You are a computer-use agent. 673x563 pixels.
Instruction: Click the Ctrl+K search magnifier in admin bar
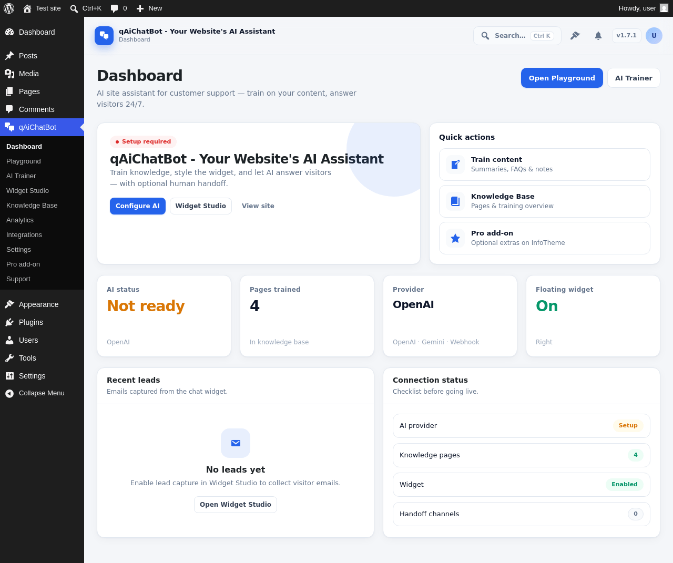74,8
